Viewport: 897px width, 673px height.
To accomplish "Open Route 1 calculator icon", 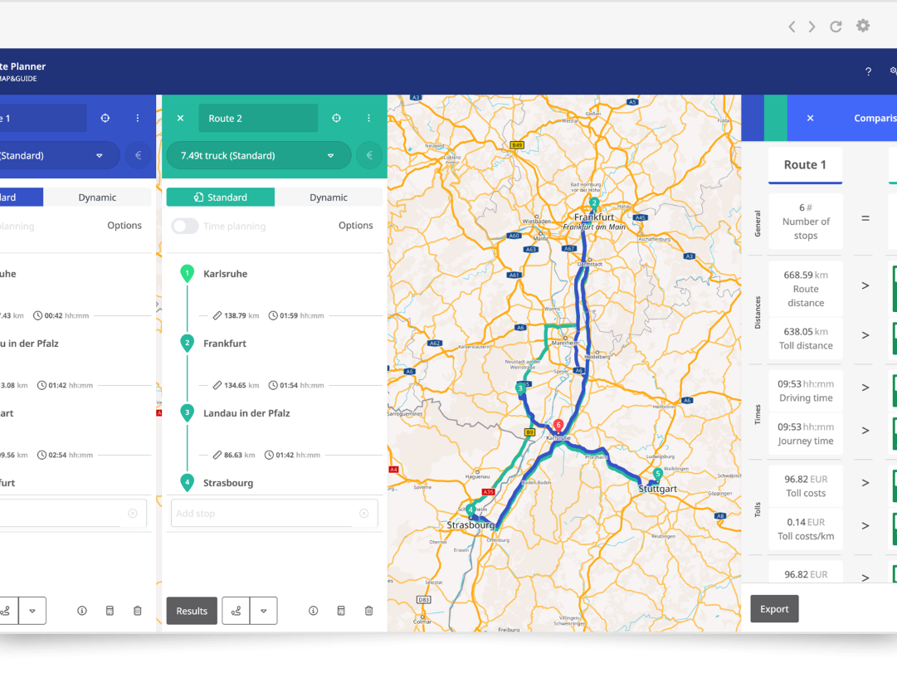I will tap(110, 611).
